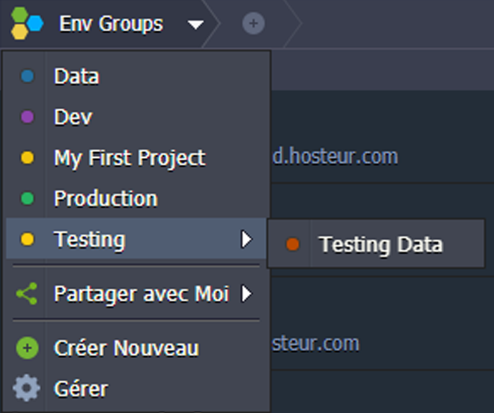Click the orange dot of Testing Data
Screen dimensions: 494x413
click(x=292, y=245)
